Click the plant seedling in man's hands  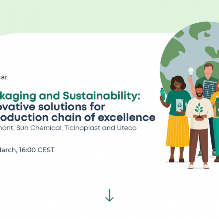tap(199, 108)
